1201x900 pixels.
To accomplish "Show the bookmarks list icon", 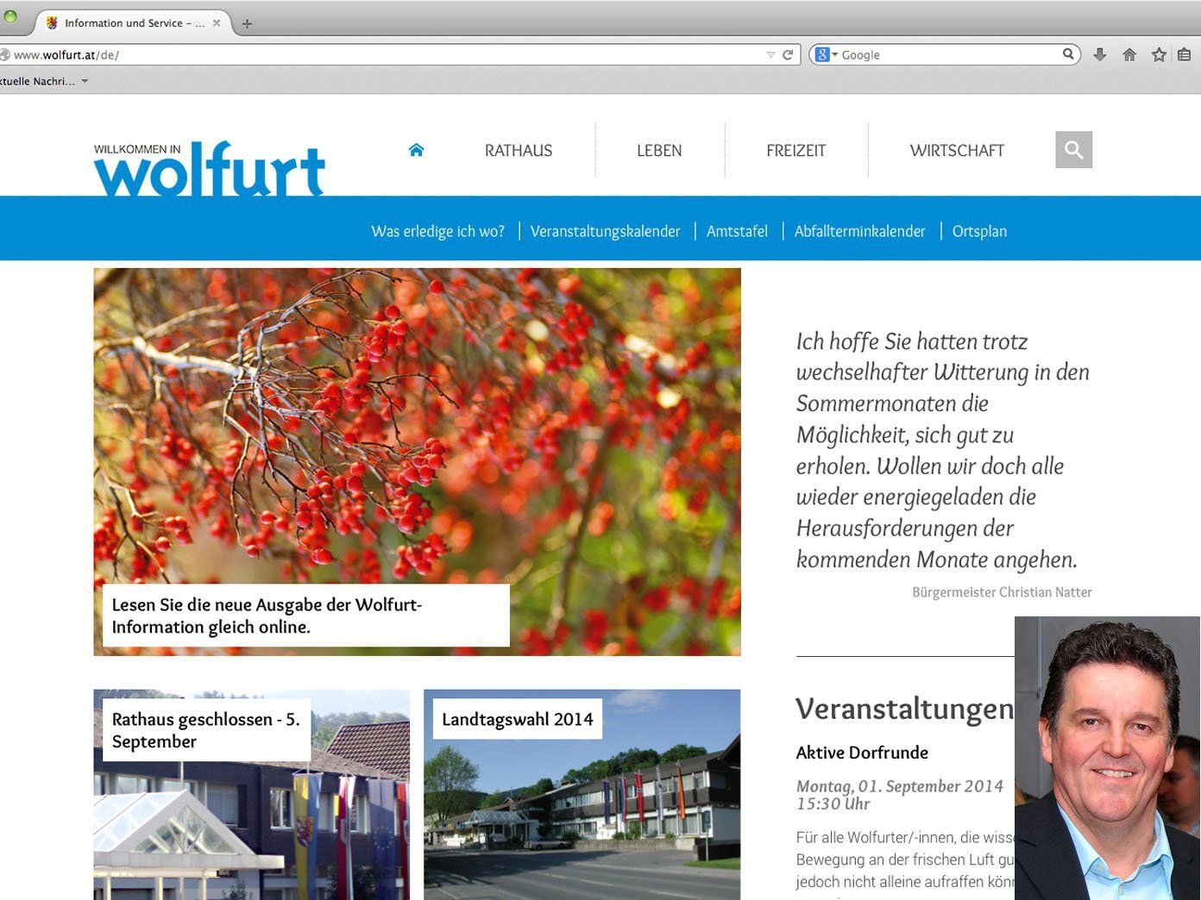I will (1185, 54).
